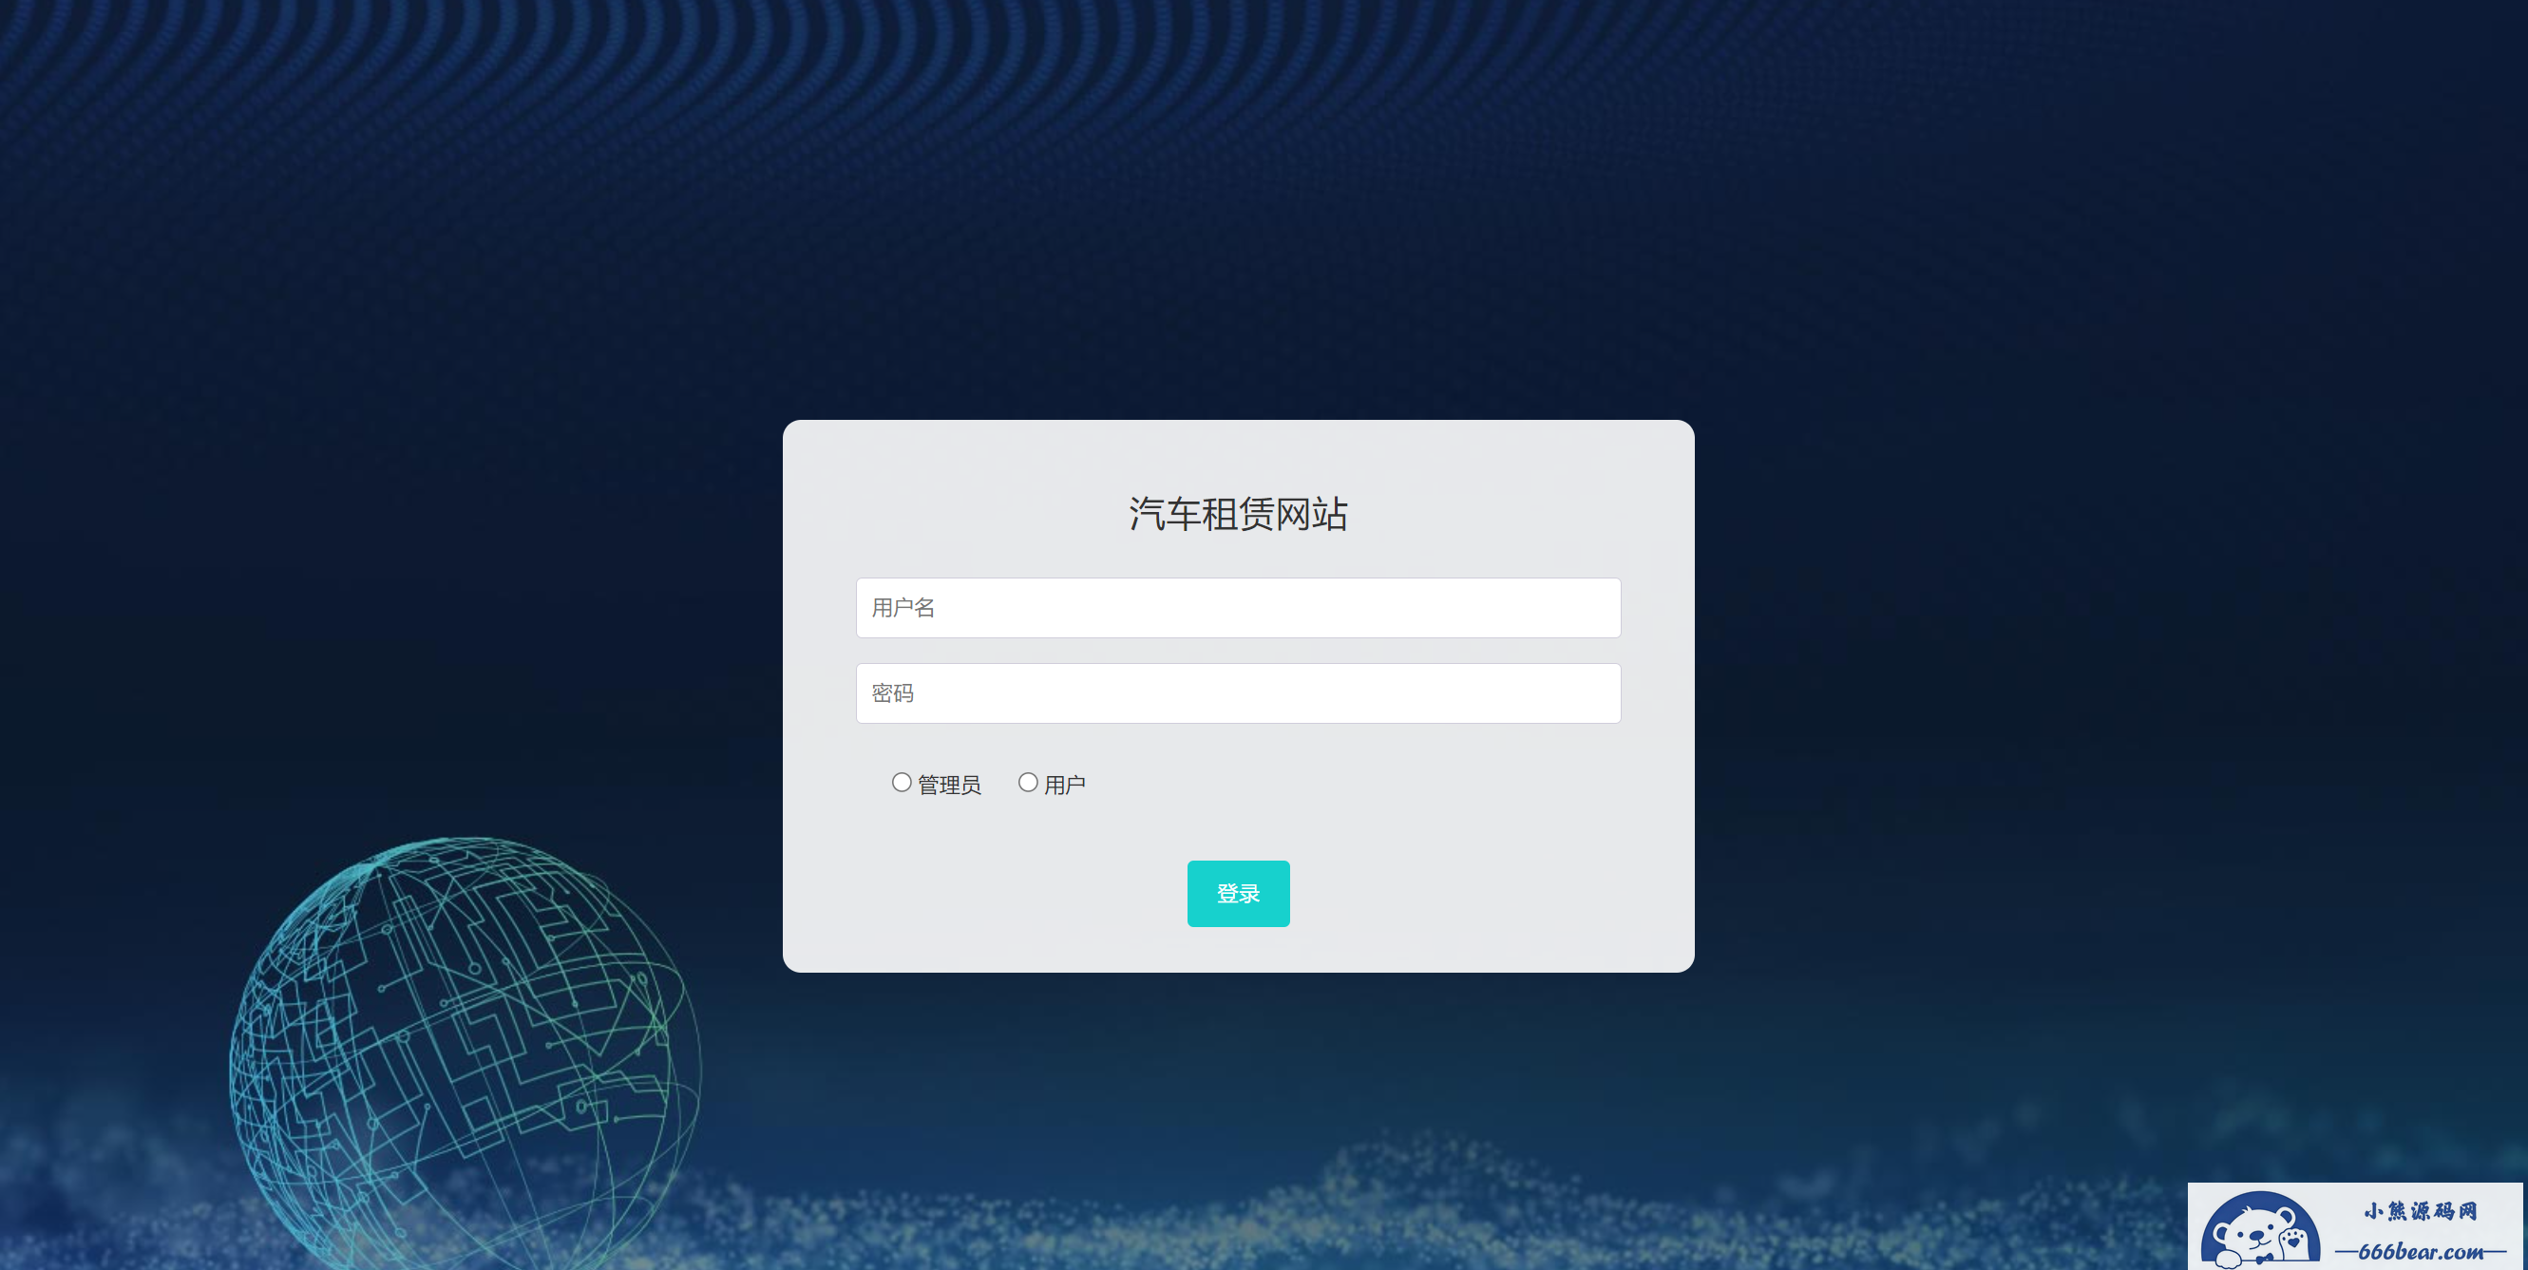Open the 666bear.com watermark link
The image size is (2528, 1270).
pos(2419,1251)
